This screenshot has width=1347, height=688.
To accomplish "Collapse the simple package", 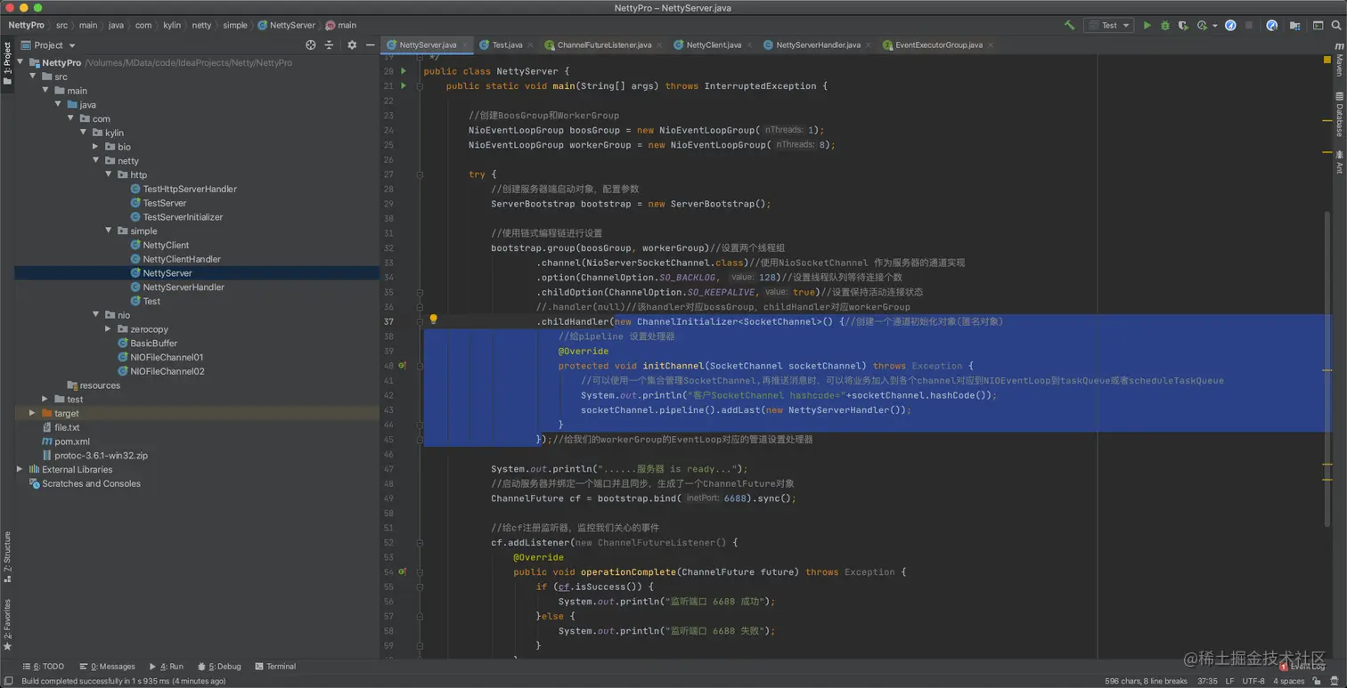I will click(x=109, y=231).
